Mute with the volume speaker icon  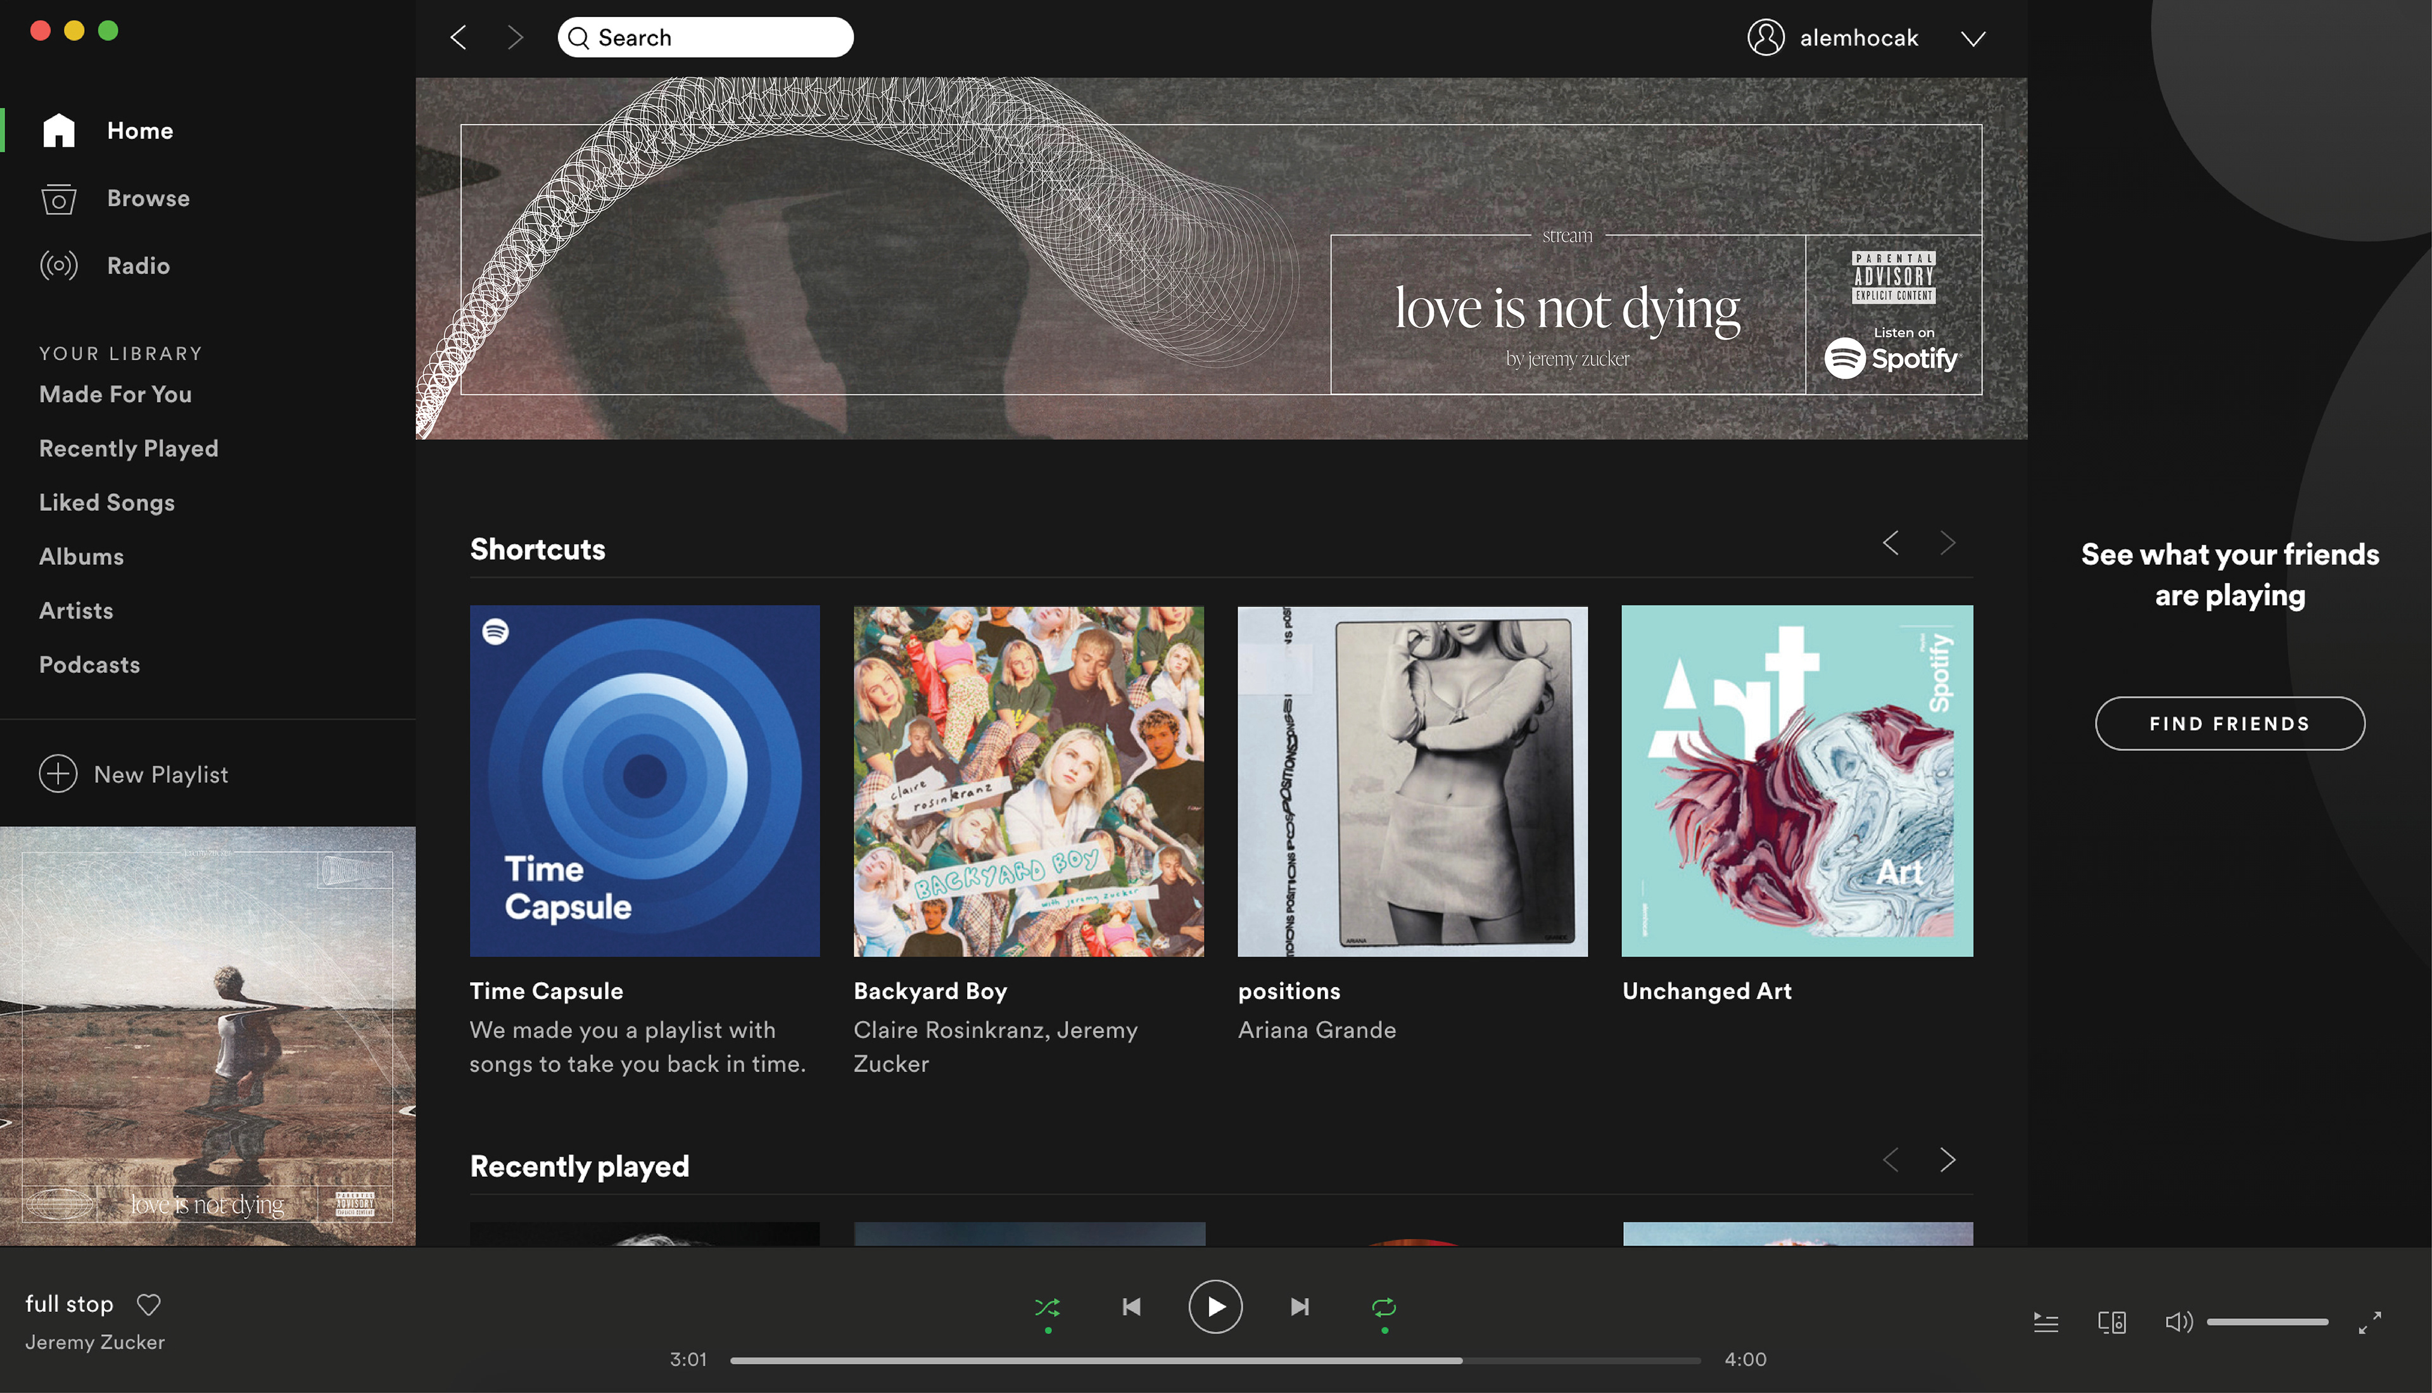pos(2179,1322)
